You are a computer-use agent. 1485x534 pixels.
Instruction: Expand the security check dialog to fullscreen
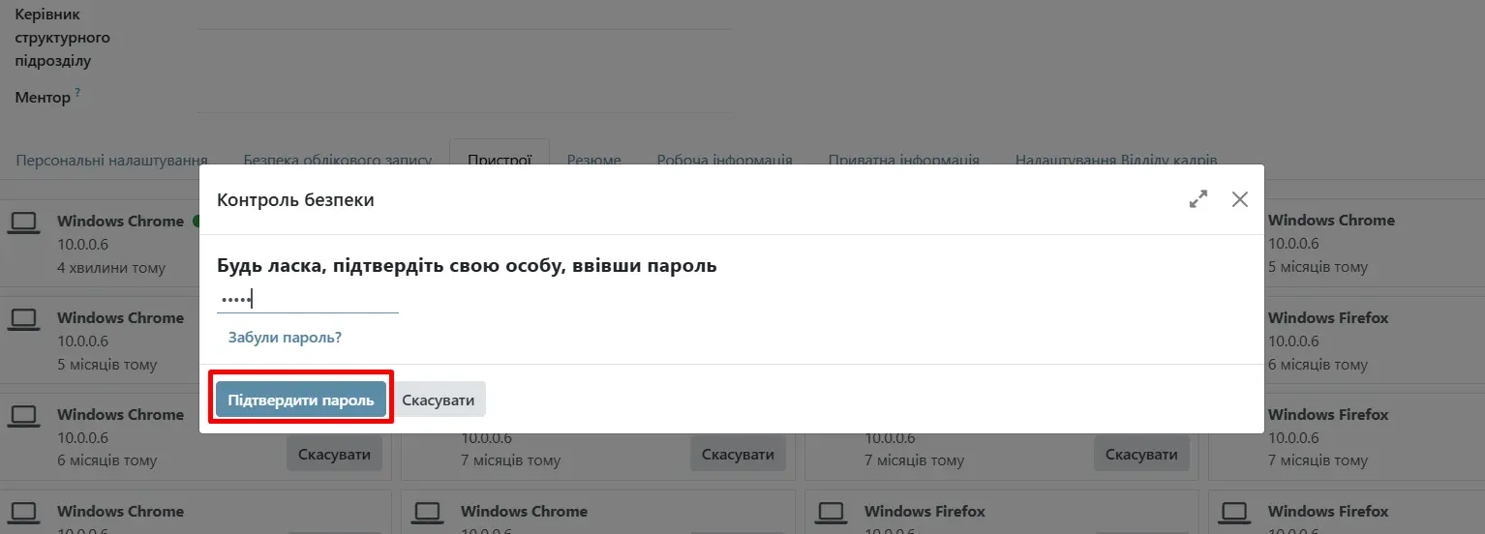(x=1198, y=199)
